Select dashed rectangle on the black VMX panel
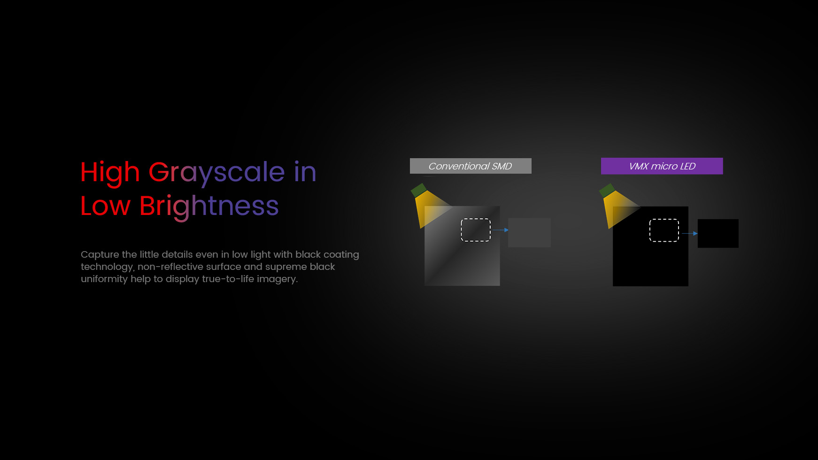 coord(664,230)
